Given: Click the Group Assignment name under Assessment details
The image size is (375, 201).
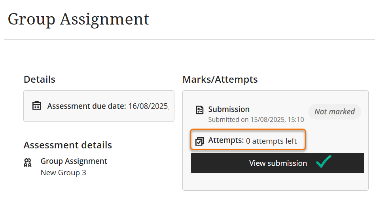Looking at the screenshot, I should (x=74, y=161).
